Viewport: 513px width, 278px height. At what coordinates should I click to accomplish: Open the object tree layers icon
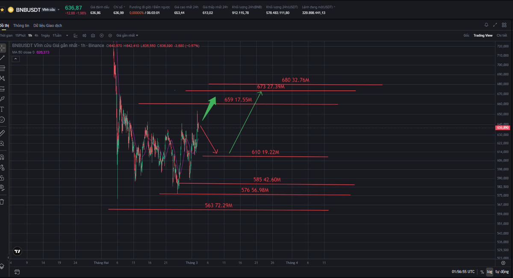(2, 266)
